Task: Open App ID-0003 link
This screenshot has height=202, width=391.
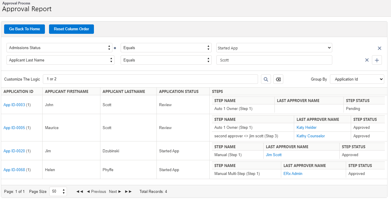Action: pos(14,105)
